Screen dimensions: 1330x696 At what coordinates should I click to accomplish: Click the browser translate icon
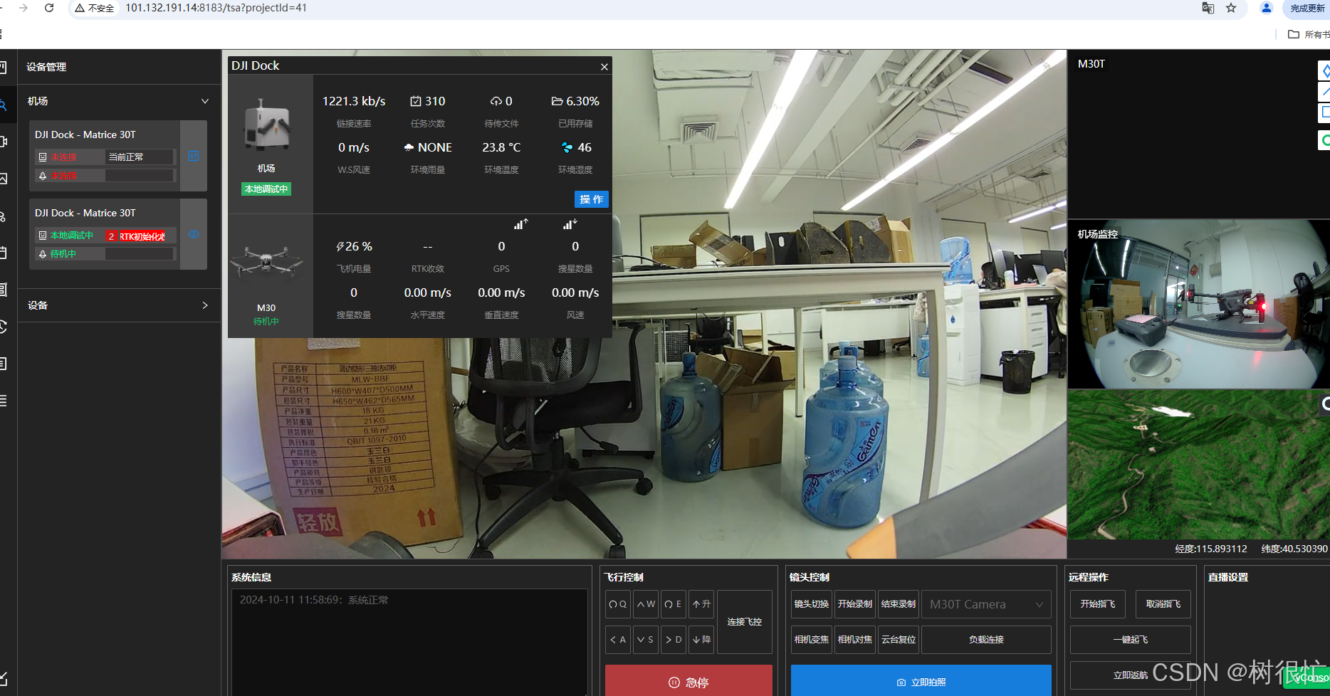point(1208,8)
